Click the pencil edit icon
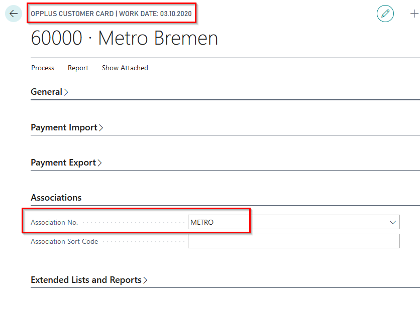Image resolution: width=420 pixels, height=317 pixels. [385, 14]
